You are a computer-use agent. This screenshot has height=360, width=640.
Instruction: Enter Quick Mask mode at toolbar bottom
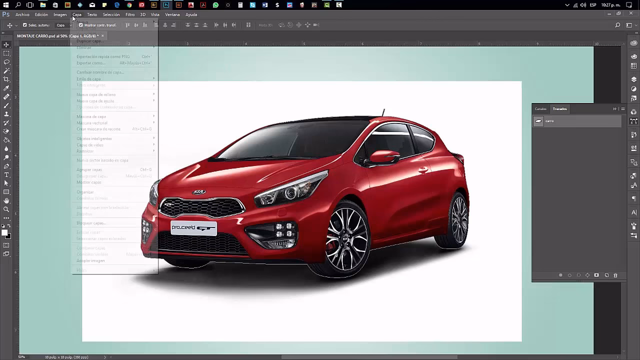(6, 244)
